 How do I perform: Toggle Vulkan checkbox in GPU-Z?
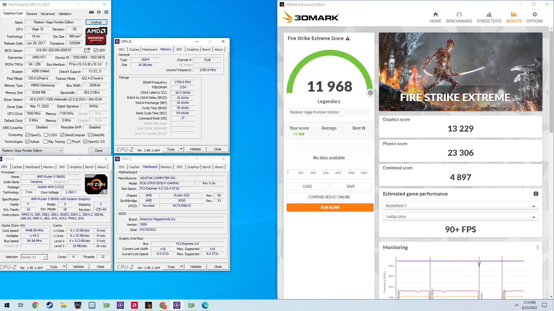click(27, 142)
